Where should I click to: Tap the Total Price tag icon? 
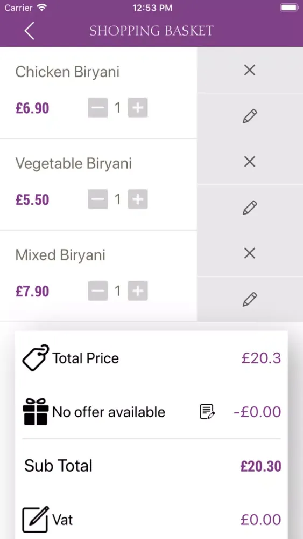coord(36,358)
